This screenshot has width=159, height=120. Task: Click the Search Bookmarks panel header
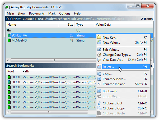pyautogui.click(x=51, y=66)
